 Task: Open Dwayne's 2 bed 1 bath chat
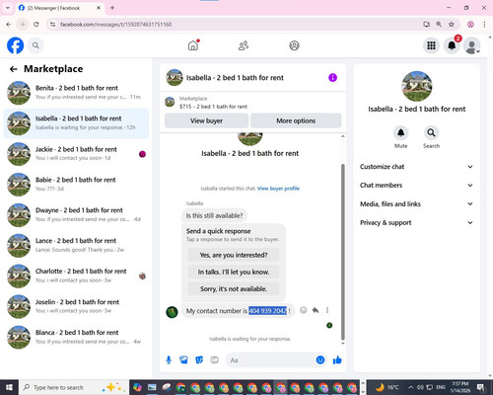click(x=76, y=215)
